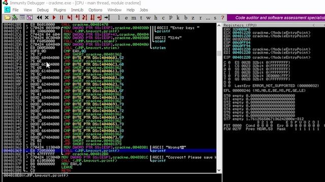Click the Code auditor purple banner
The width and height of the screenshot is (325, 182).
(x=276, y=18)
